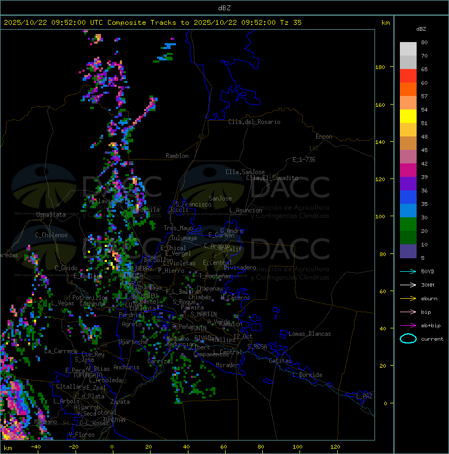Click the 'Mirador' map label

(228, 365)
